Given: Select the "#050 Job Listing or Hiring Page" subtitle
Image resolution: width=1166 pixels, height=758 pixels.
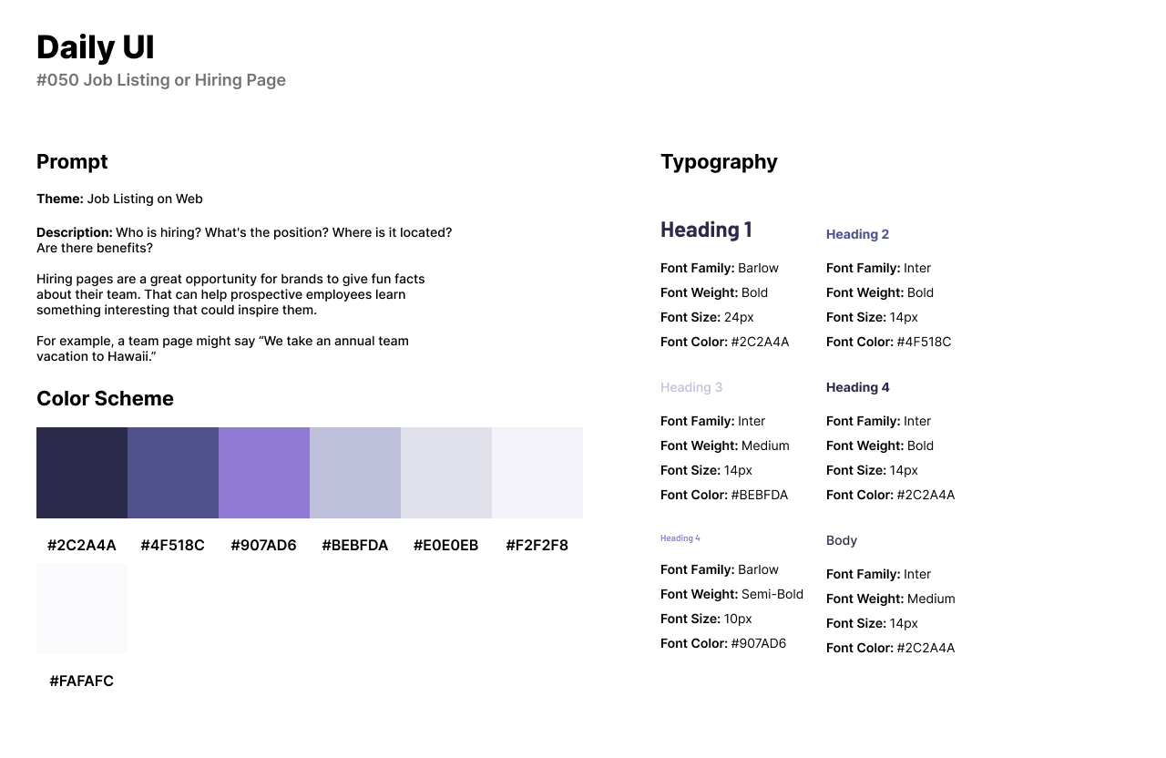Looking at the screenshot, I should tap(161, 80).
